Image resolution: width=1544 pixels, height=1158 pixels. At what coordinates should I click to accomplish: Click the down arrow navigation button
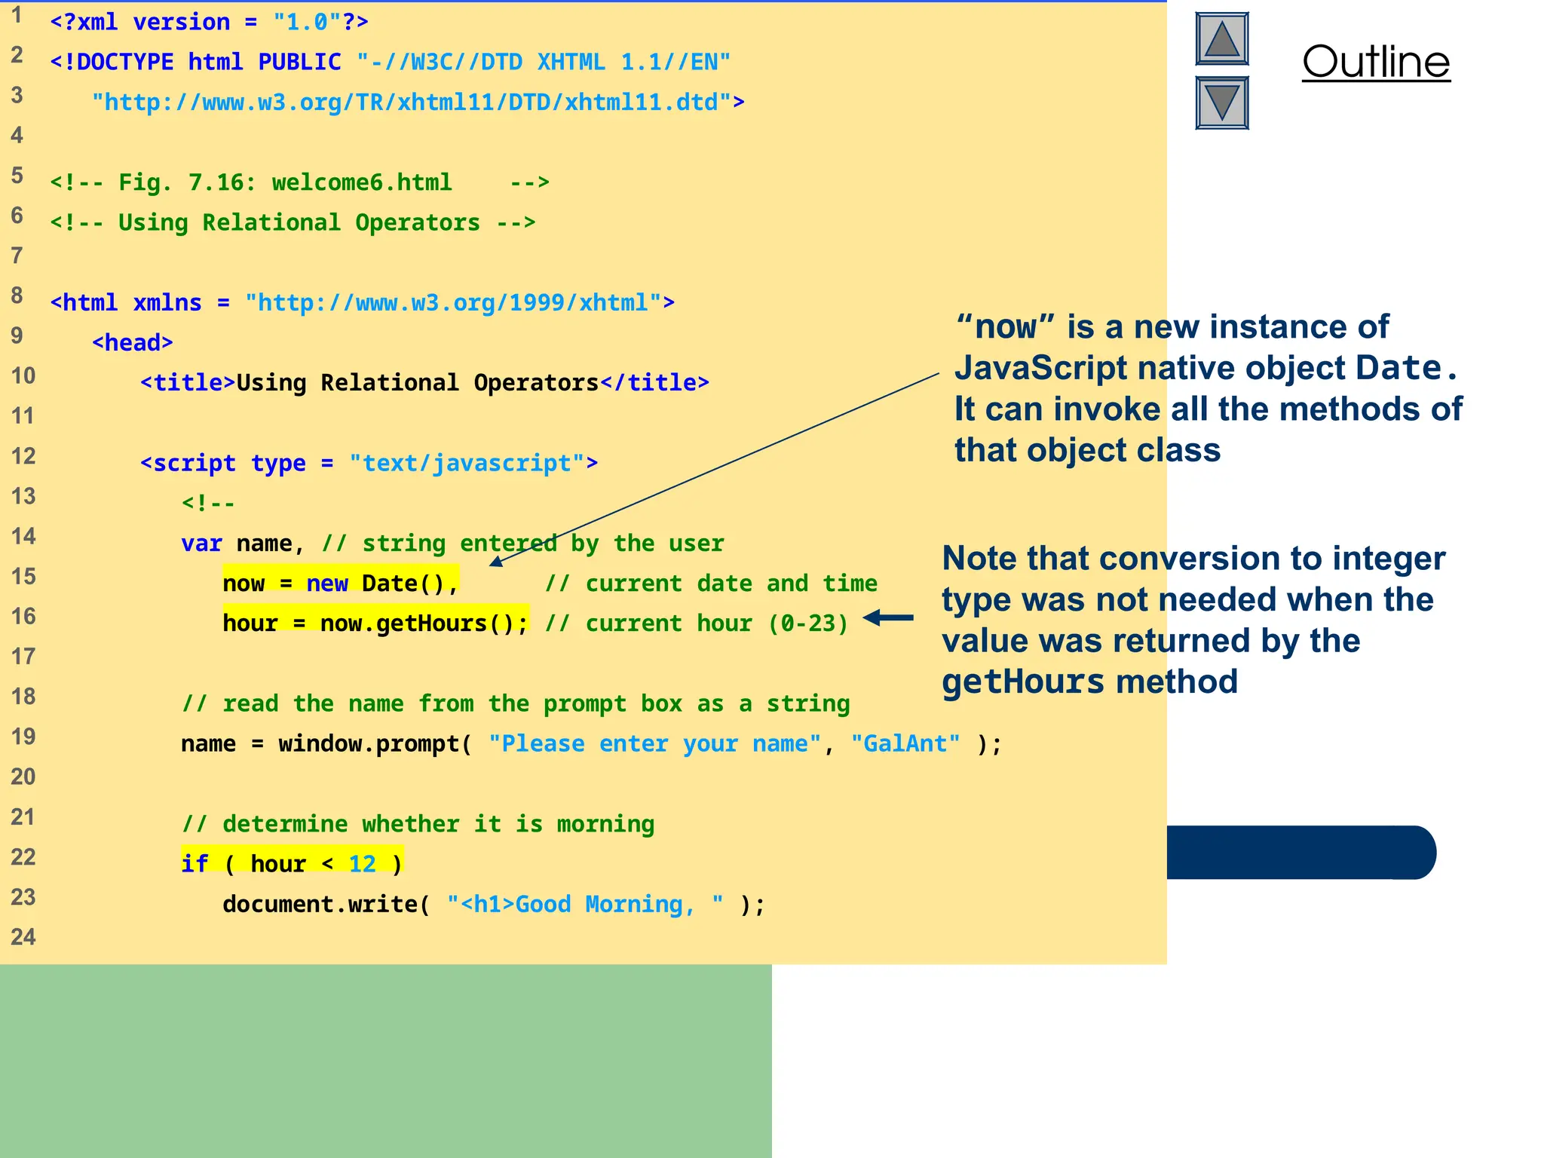coord(1221,103)
